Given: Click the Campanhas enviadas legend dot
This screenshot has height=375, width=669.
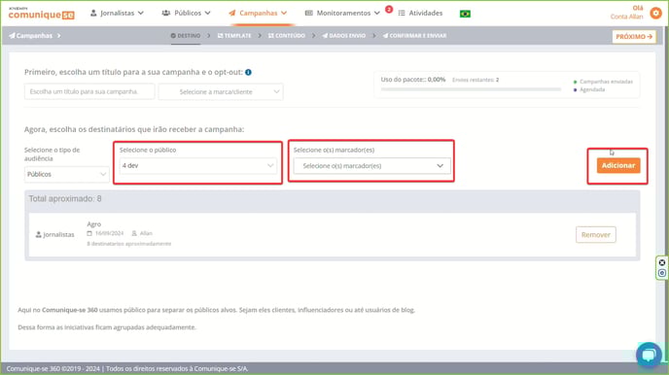Looking at the screenshot, I should (575, 82).
